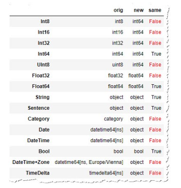Viewport: 181px width, 188px height.
Task: Select the UInt8 row label
Action: click(43, 64)
